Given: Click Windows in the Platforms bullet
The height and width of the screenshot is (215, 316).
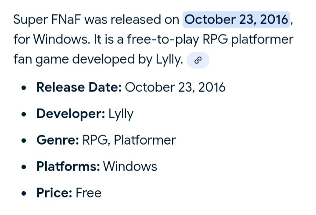Looking at the screenshot, I should (x=130, y=167).
